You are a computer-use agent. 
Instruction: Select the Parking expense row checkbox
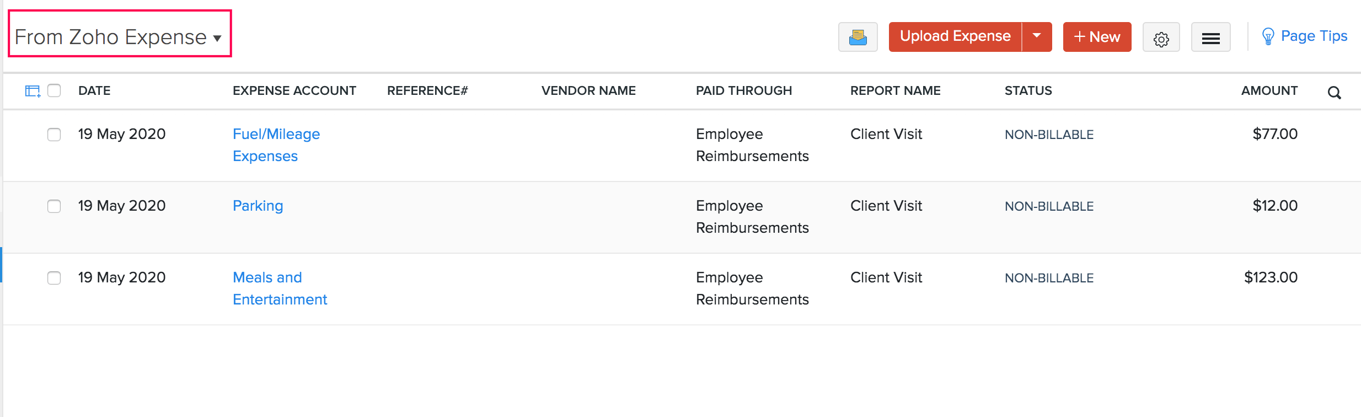coord(54,206)
